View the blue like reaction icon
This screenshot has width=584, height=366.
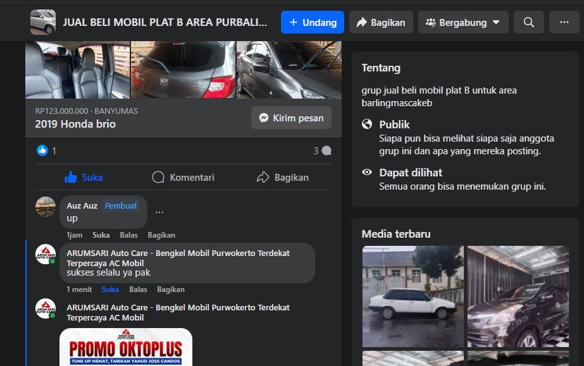coord(42,150)
